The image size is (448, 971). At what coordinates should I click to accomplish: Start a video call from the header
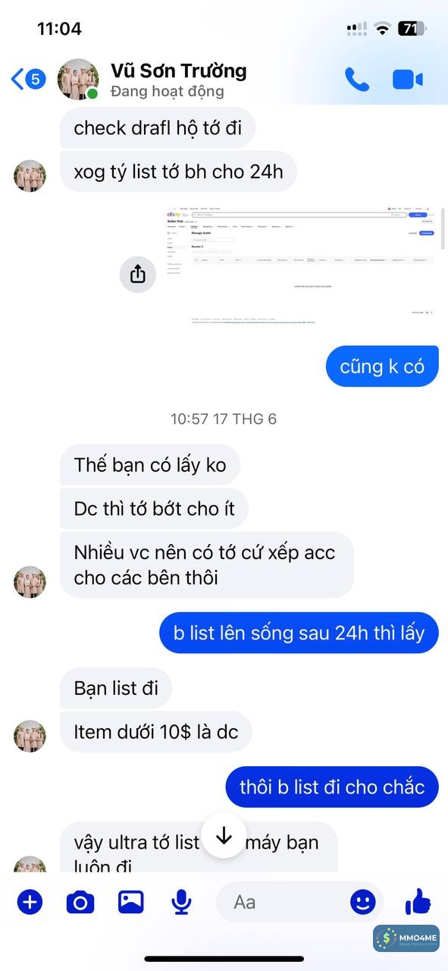tap(408, 79)
